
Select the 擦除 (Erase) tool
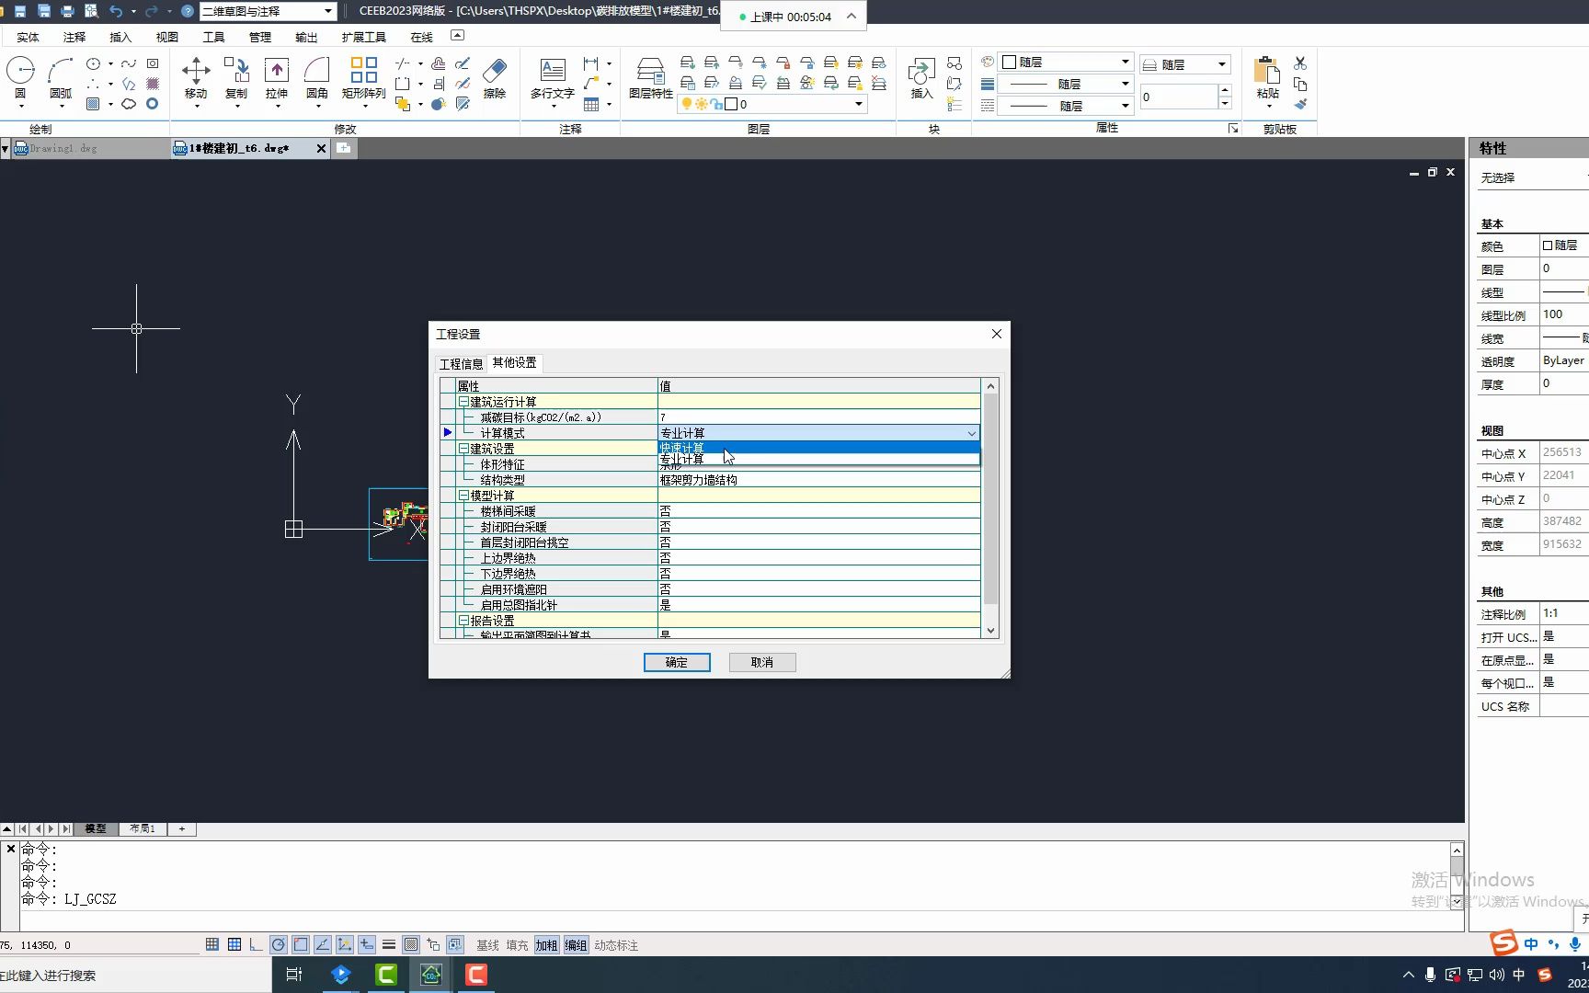point(495,78)
